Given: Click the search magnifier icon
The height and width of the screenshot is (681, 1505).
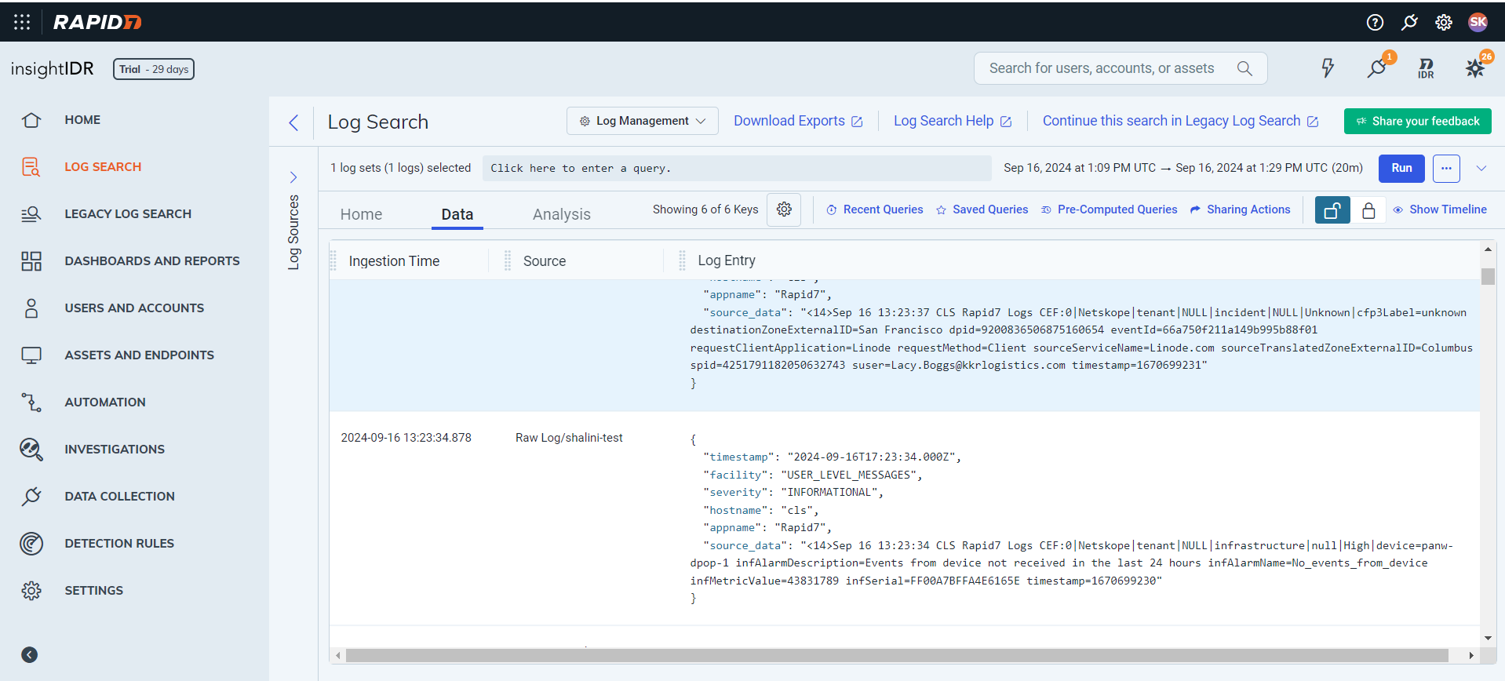Looking at the screenshot, I should (x=1244, y=68).
